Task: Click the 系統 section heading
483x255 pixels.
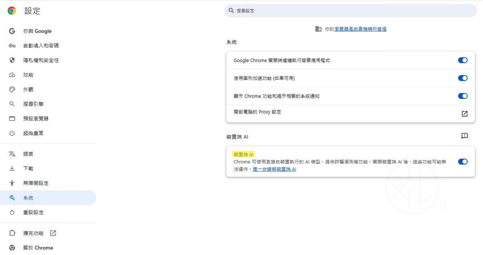Action: point(231,42)
